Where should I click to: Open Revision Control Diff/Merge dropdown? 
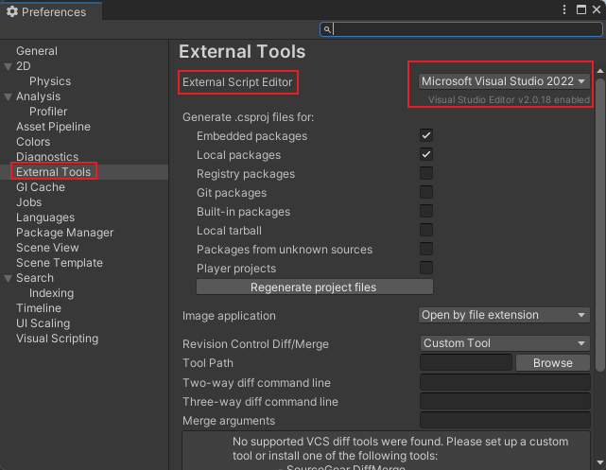[505, 343]
